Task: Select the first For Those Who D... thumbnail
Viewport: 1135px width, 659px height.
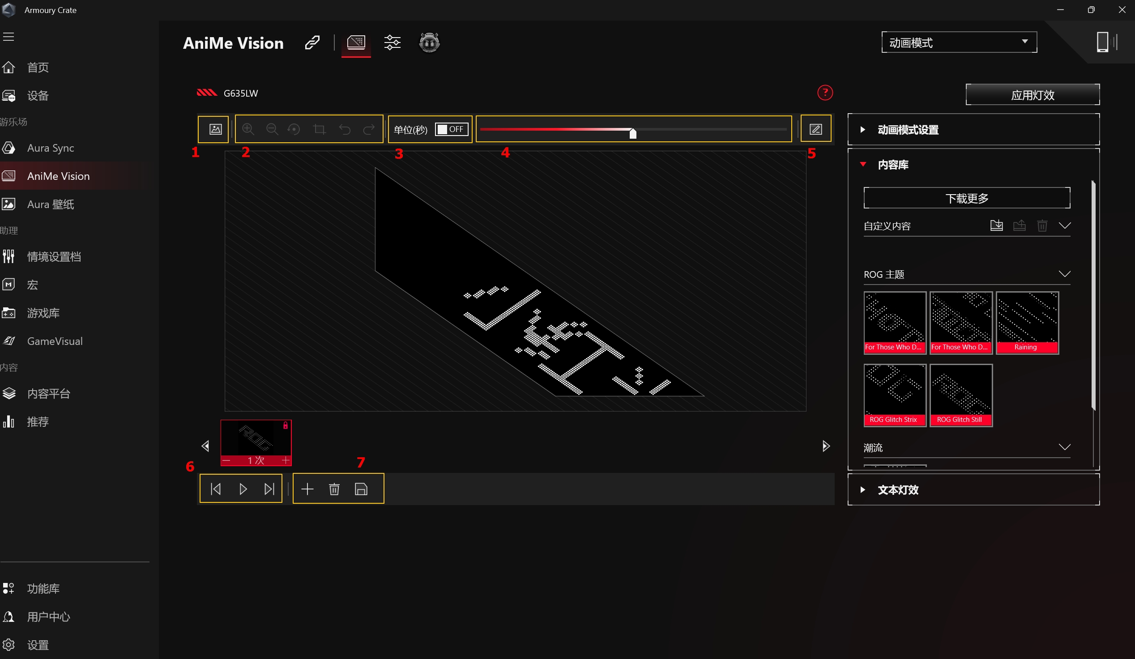Action: [x=895, y=323]
